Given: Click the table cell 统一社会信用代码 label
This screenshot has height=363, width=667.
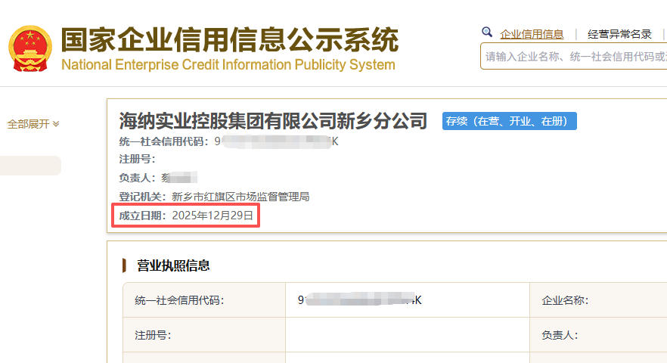Looking at the screenshot, I should coord(179,300).
